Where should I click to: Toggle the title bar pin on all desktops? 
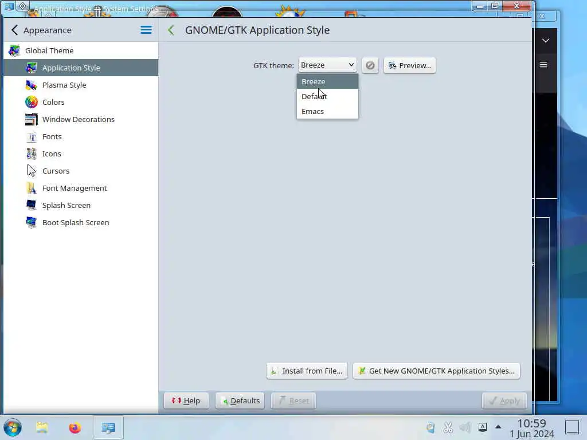[x=23, y=6]
